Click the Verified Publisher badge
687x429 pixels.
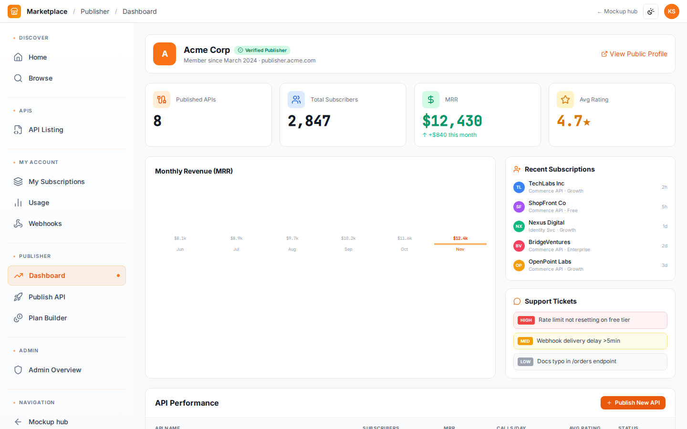click(262, 50)
